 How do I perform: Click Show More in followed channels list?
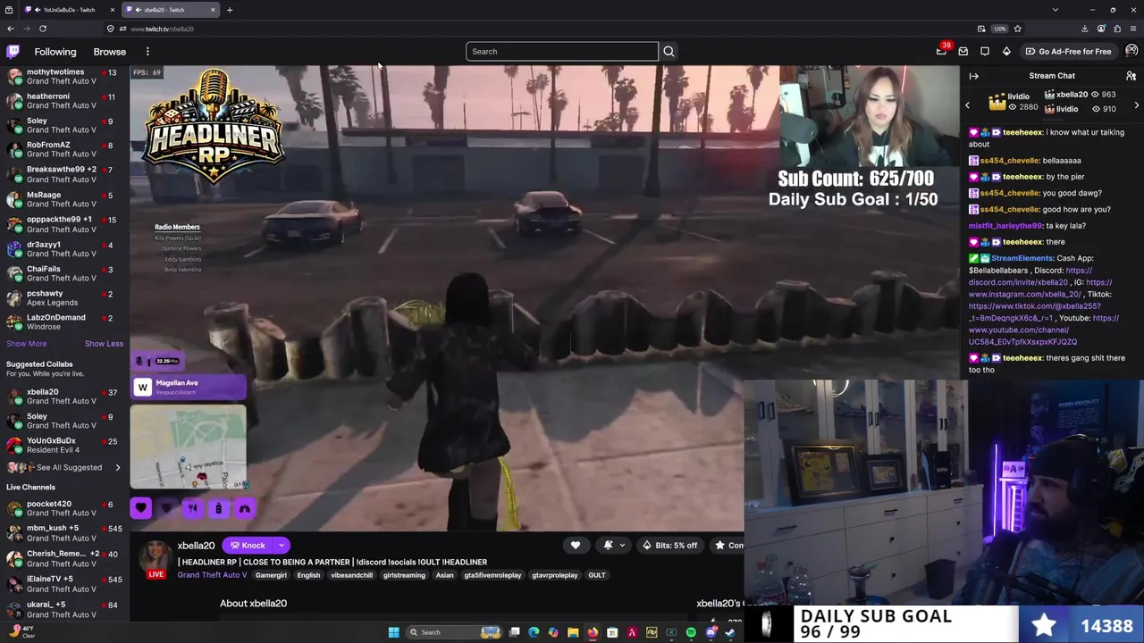click(27, 344)
